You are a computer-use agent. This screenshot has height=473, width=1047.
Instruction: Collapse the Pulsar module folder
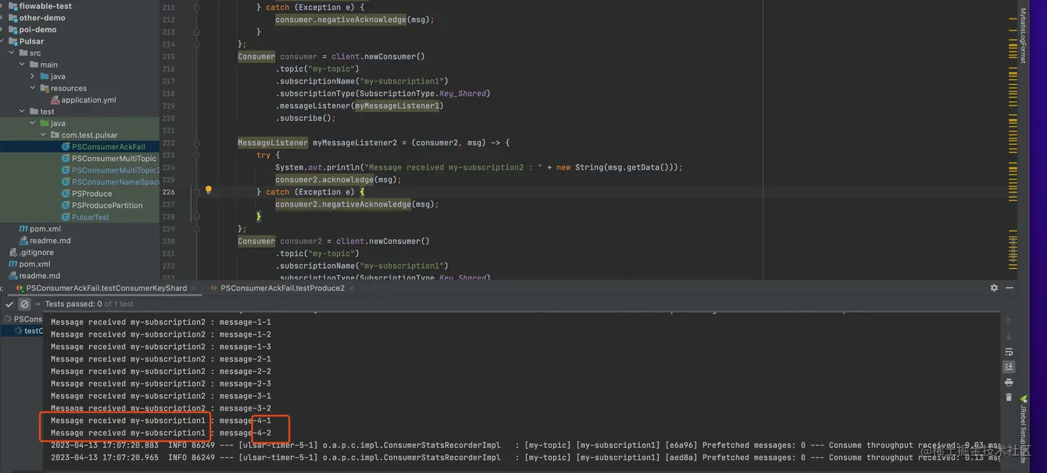tap(3, 42)
